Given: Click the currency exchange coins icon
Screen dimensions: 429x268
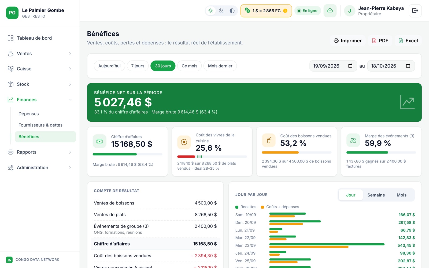Looking at the screenshot, I should click(x=247, y=10).
